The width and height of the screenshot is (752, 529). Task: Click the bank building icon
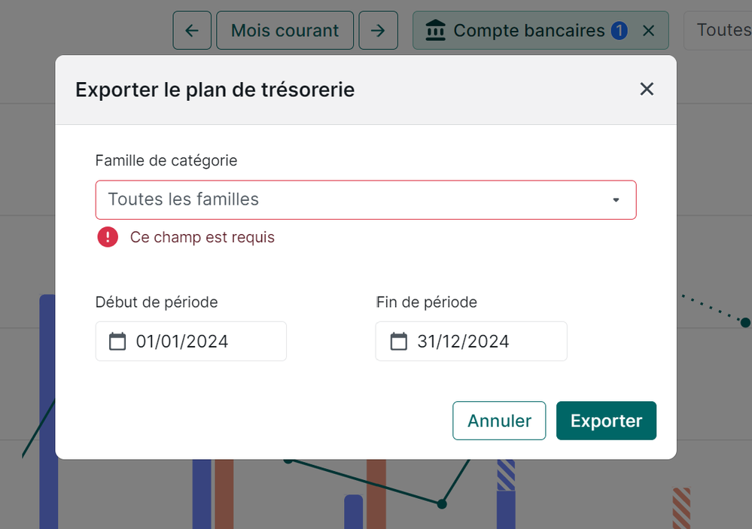(435, 31)
